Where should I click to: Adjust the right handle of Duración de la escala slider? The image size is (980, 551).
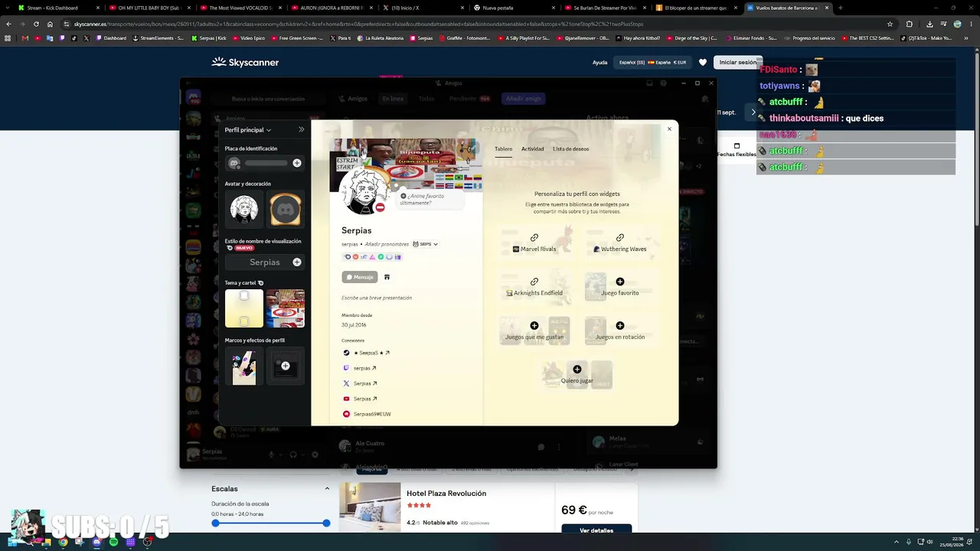pos(326,523)
